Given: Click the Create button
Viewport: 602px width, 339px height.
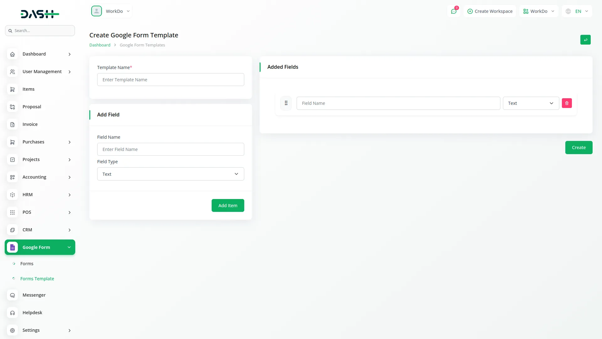Looking at the screenshot, I should [x=578, y=147].
